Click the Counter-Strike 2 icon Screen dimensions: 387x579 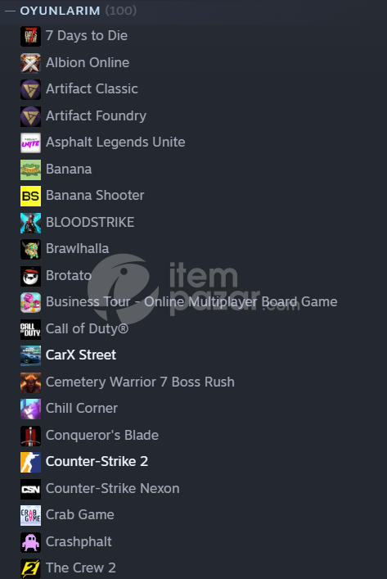30,462
